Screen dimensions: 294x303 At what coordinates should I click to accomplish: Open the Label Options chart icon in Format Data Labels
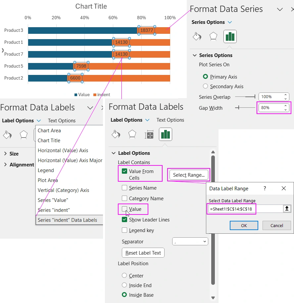165,135
